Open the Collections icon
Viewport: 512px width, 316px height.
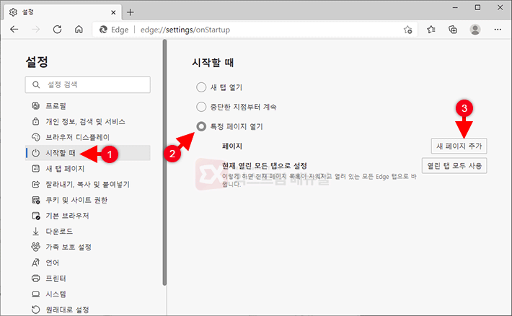pyautogui.click(x=453, y=30)
